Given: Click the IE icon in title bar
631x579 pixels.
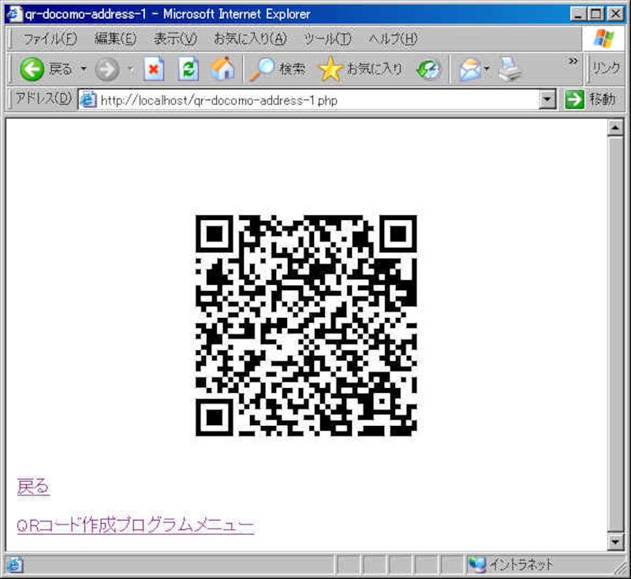Looking at the screenshot, I should pos(14,14).
